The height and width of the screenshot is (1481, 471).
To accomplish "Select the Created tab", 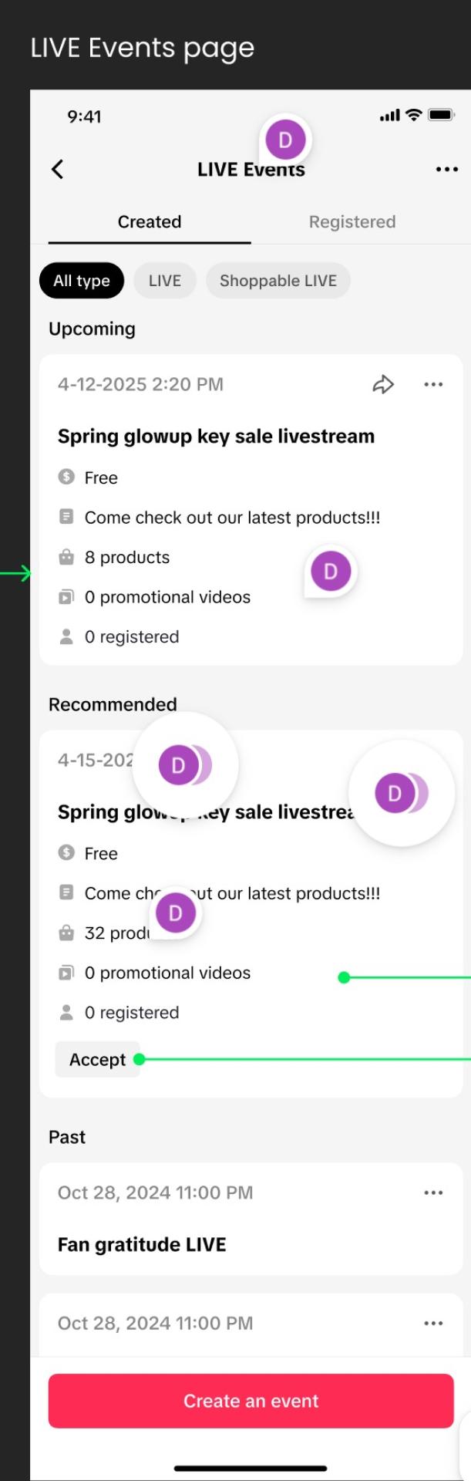I will pos(149,221).
